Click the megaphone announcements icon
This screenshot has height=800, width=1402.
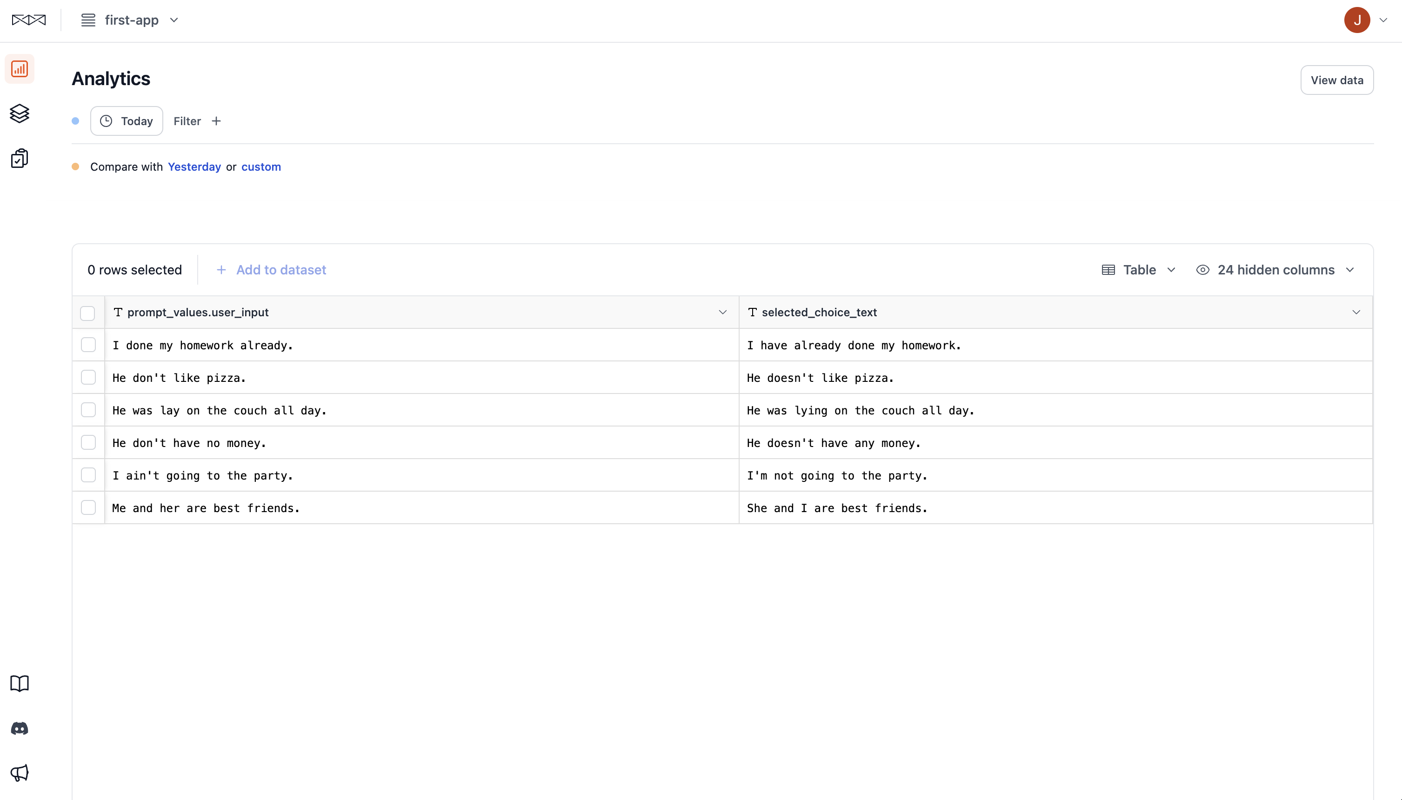click(20, 773)
